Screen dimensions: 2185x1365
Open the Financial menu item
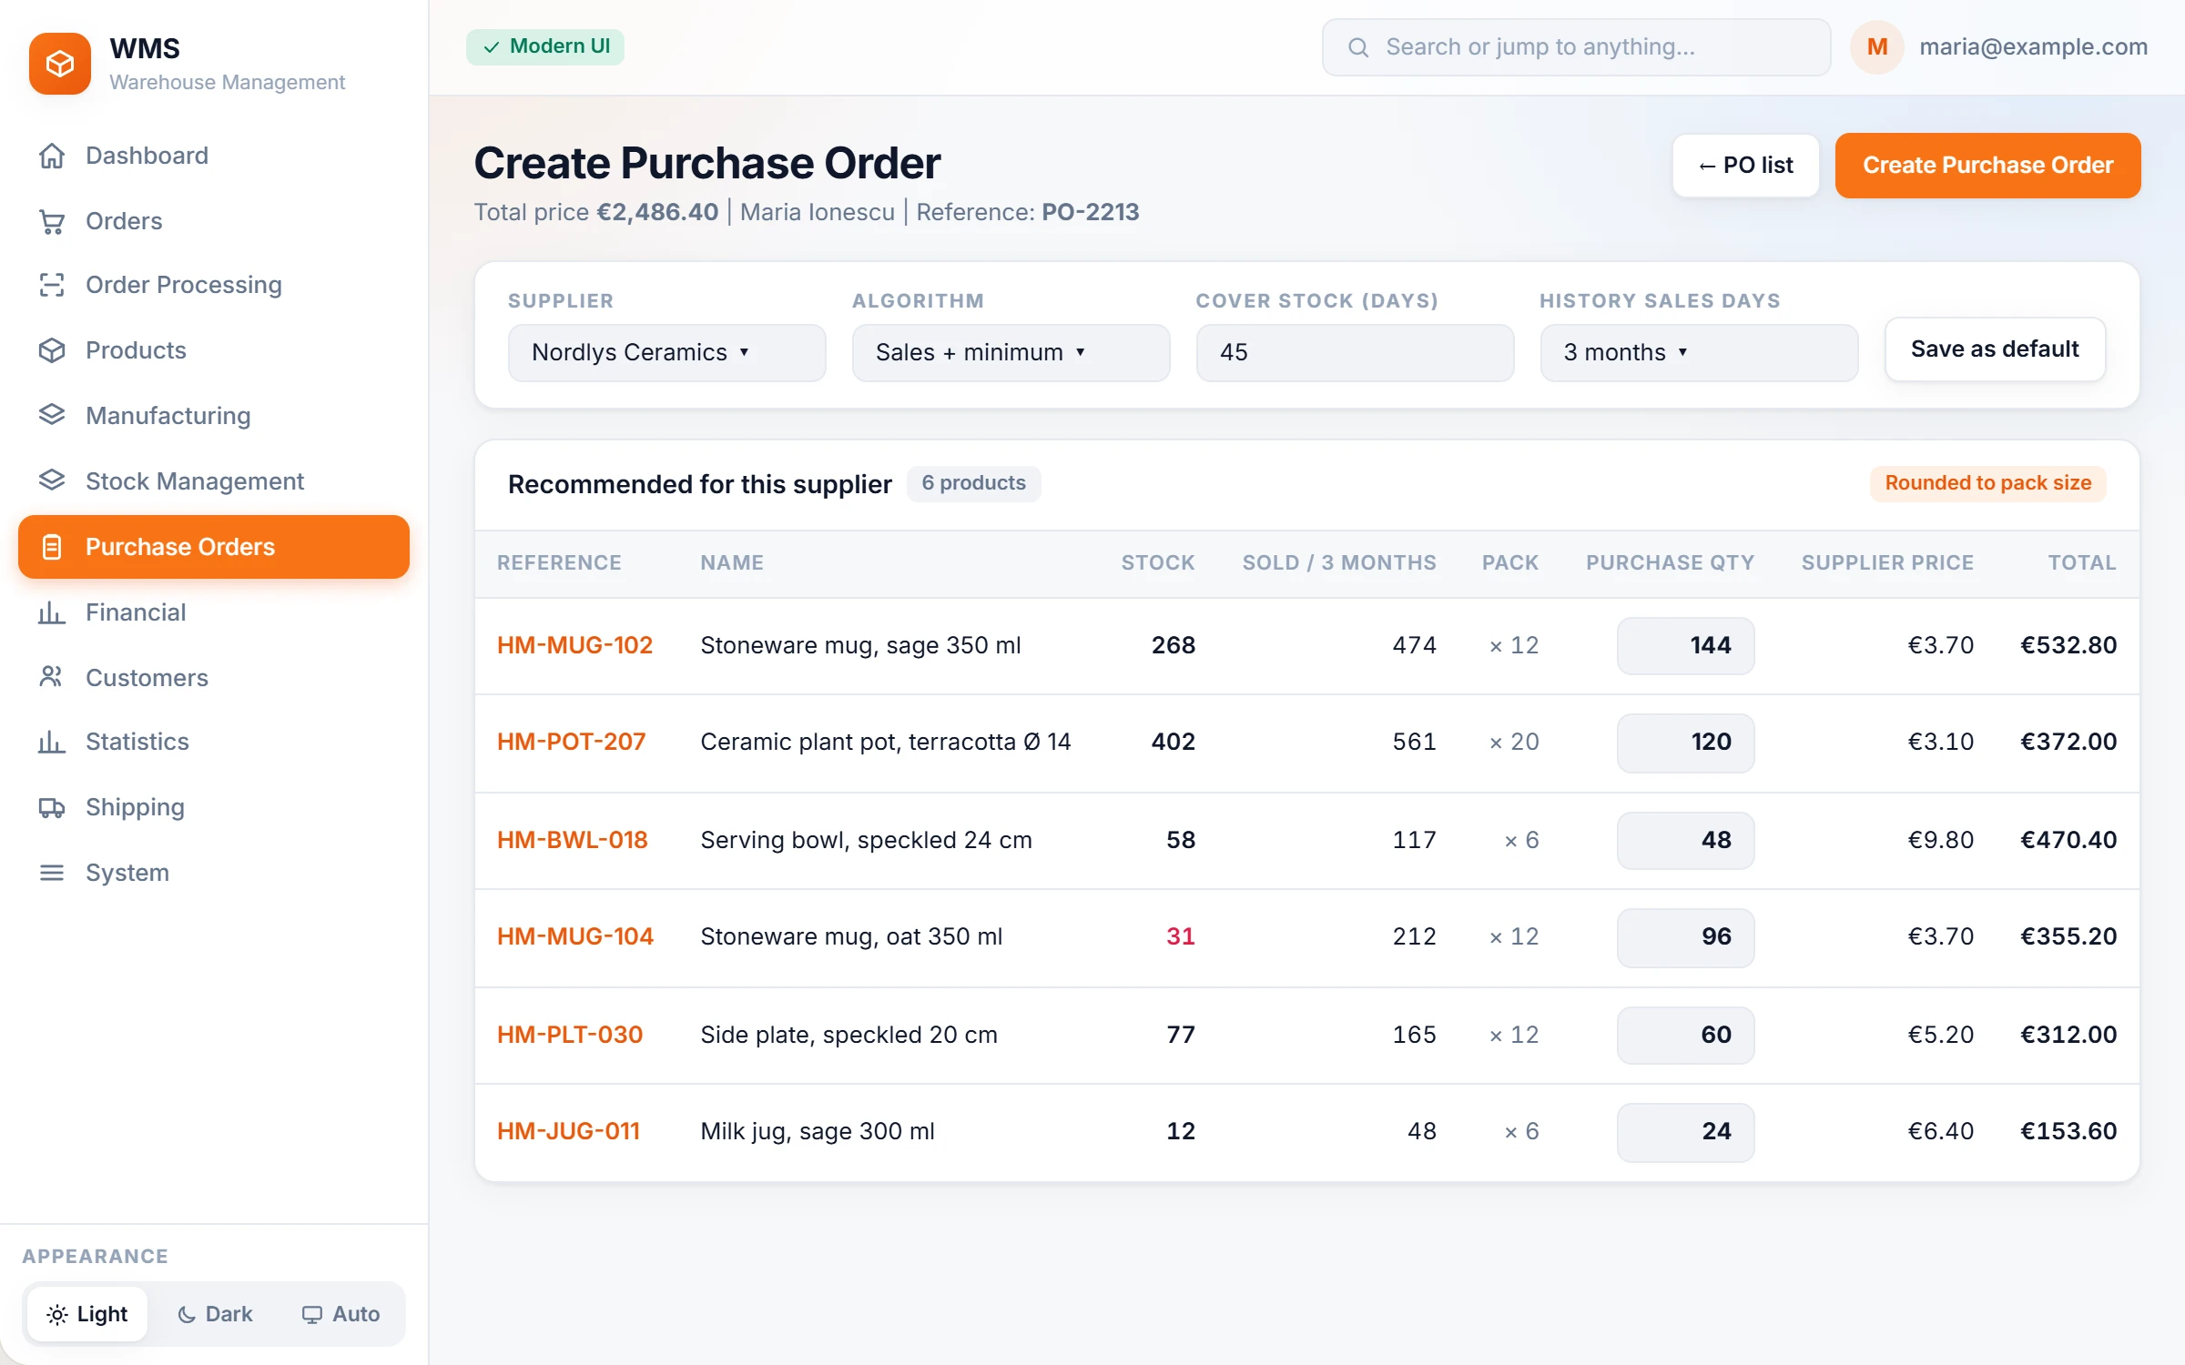[214, 612]
